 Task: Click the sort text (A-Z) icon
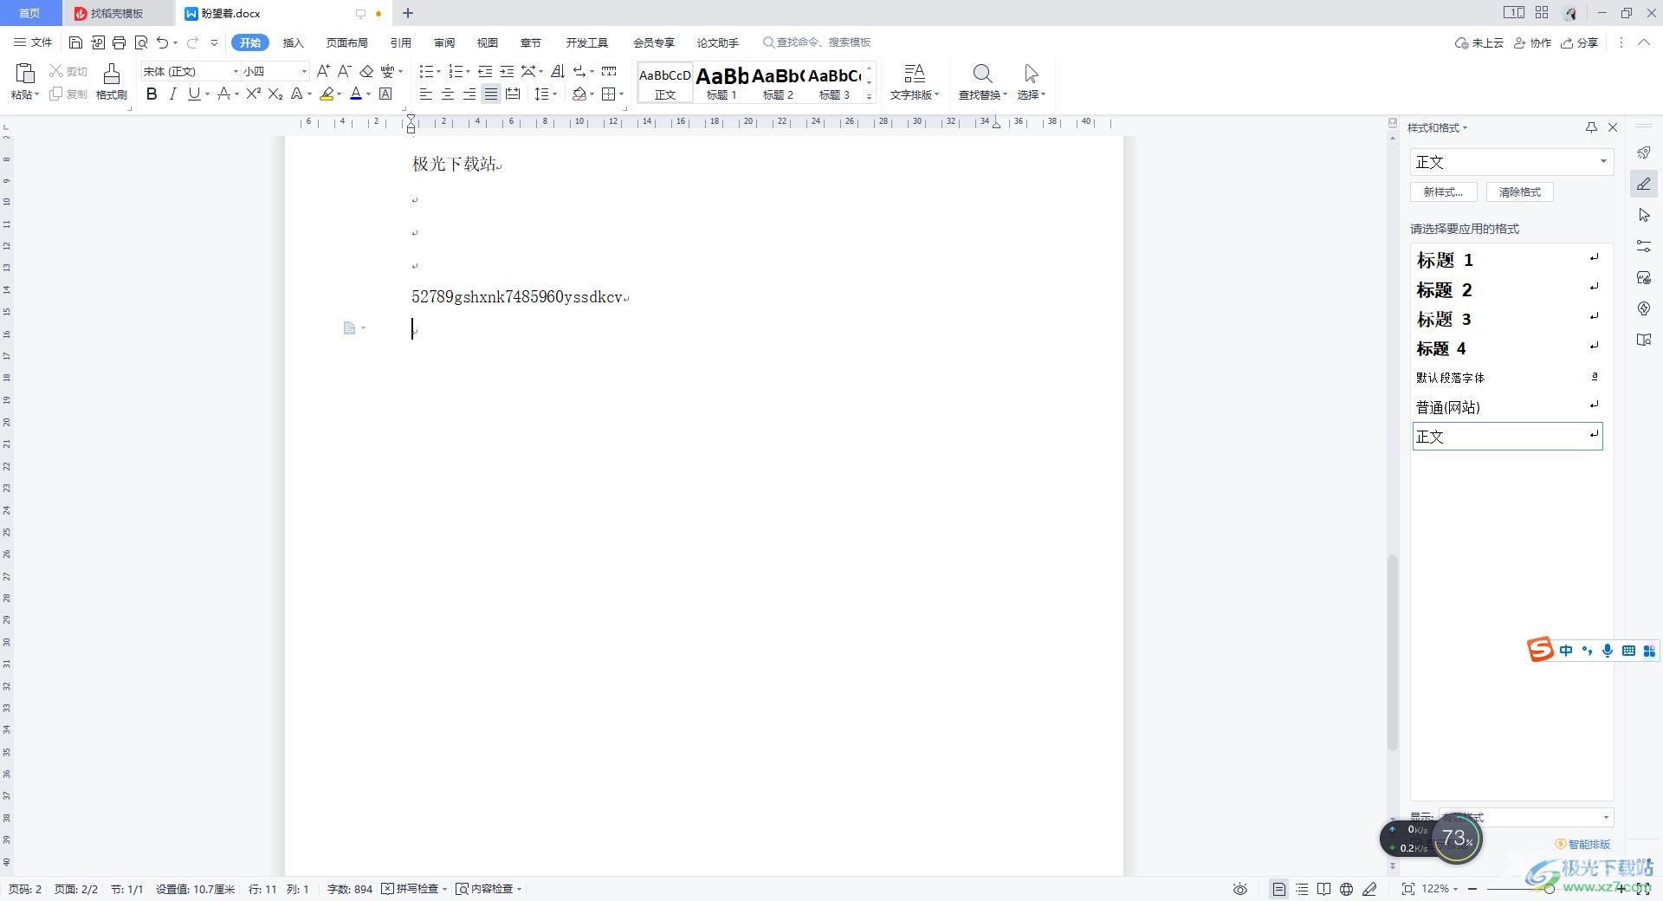[x=558, y=71]
